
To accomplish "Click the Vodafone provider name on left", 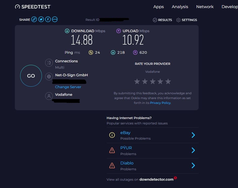I will point(64,95).
